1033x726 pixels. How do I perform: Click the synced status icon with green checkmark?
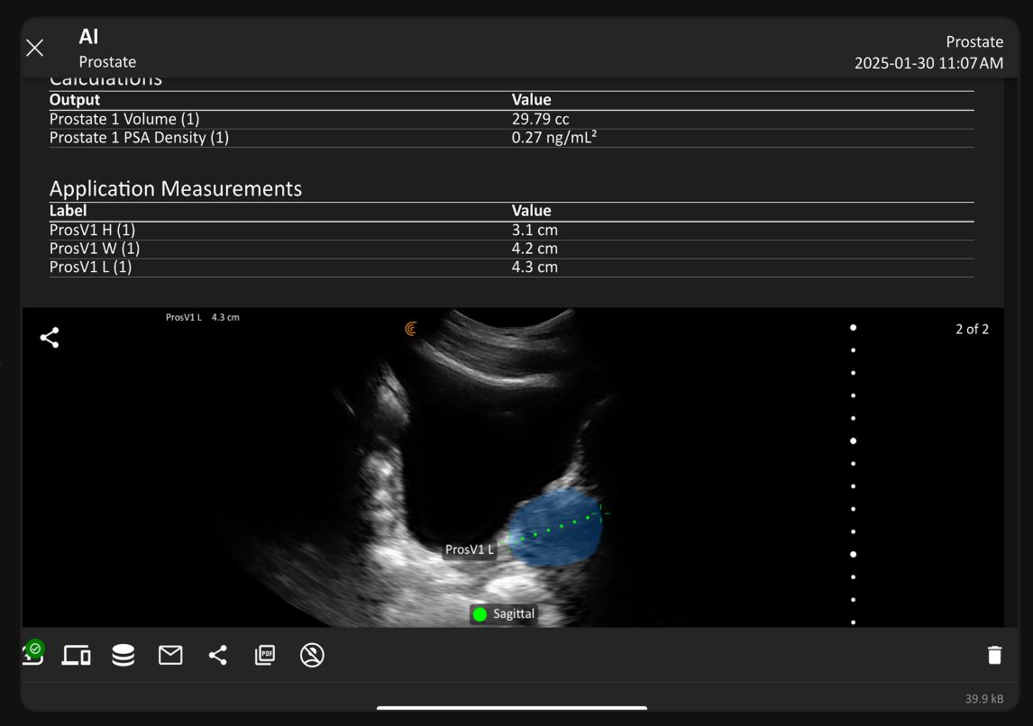[x=32, y=655]
